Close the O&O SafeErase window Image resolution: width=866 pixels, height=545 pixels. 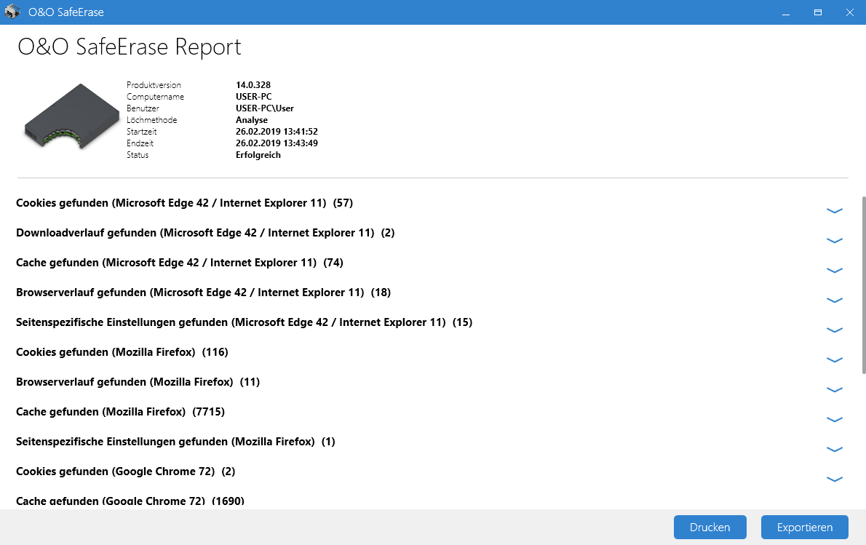pyautogui.click(x=849, y=12)
